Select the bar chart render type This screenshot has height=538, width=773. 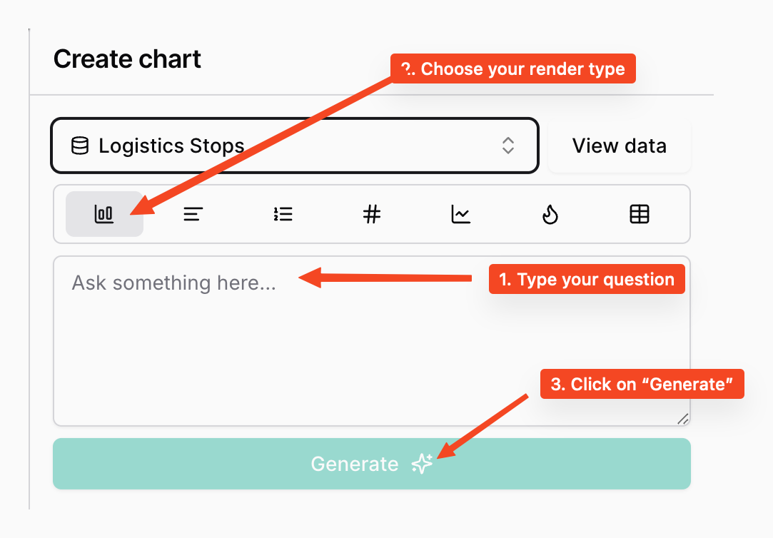tap(104, 214)
